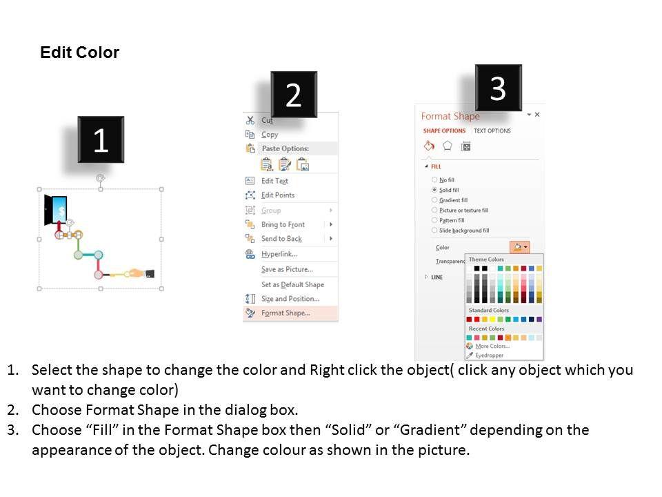662x497 pixels.
Task: Click Save as Picture menu entry
Action: 287,269
